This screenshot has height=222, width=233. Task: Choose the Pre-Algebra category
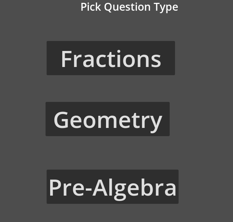112,187
